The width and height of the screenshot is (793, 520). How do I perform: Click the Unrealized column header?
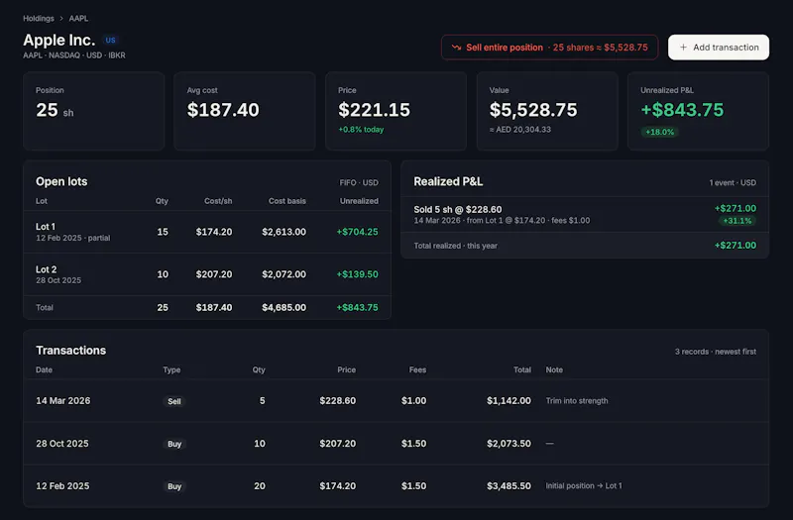359,201
